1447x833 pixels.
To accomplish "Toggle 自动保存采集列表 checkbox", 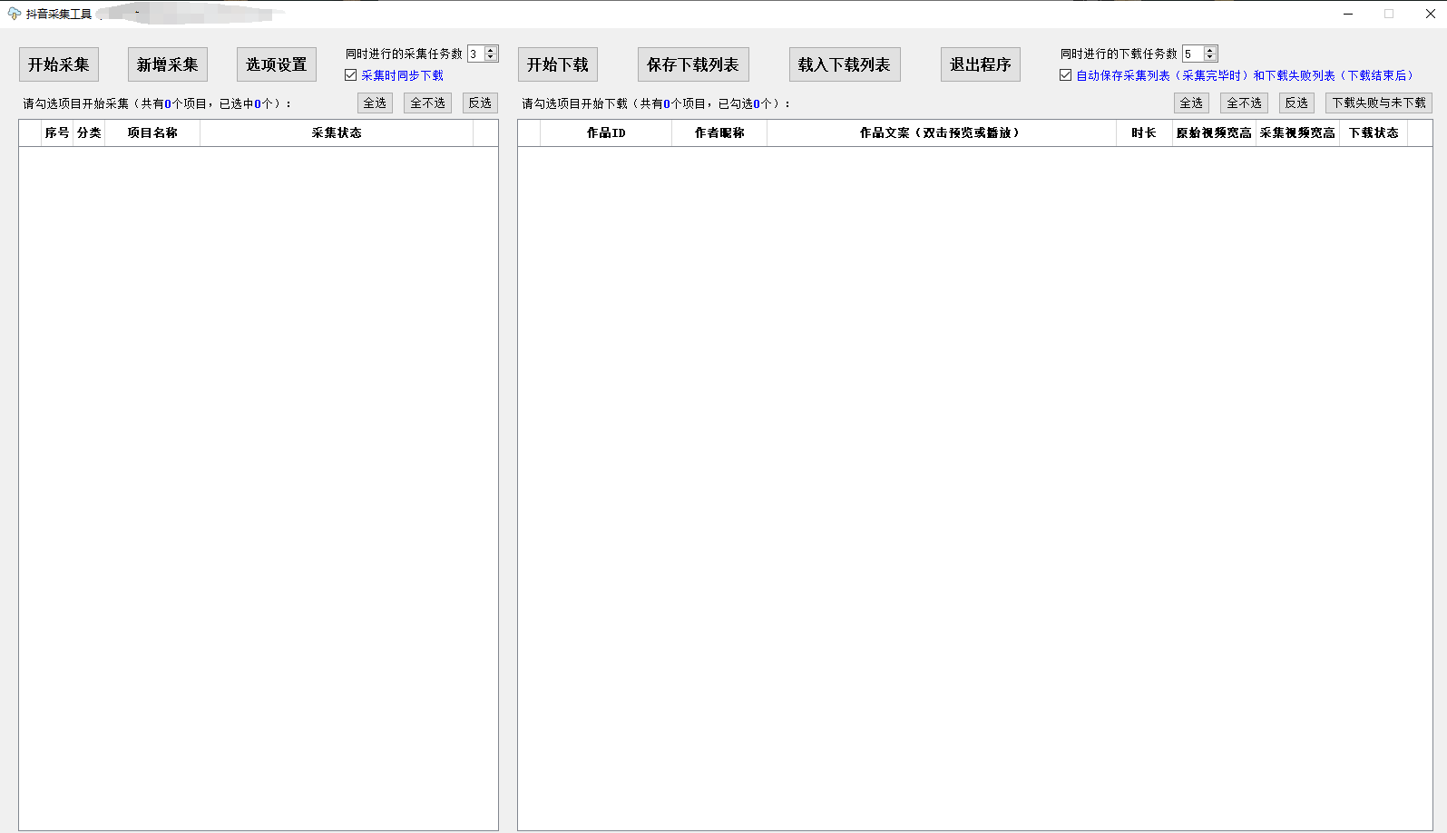I will click(1066, 75).
